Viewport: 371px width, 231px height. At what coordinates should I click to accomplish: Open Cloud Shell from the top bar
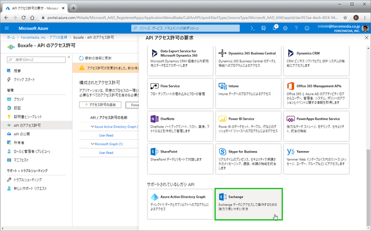pos(252,29)
